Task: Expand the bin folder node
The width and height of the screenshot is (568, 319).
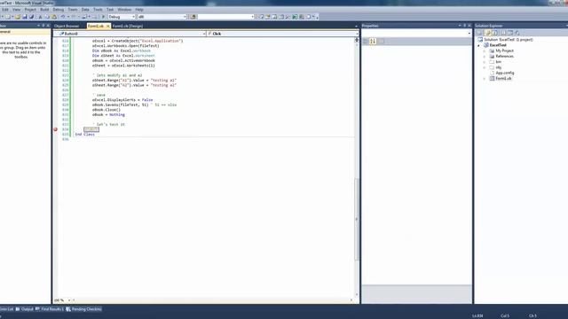Action: pyautogui.click(x=485, y=62)
